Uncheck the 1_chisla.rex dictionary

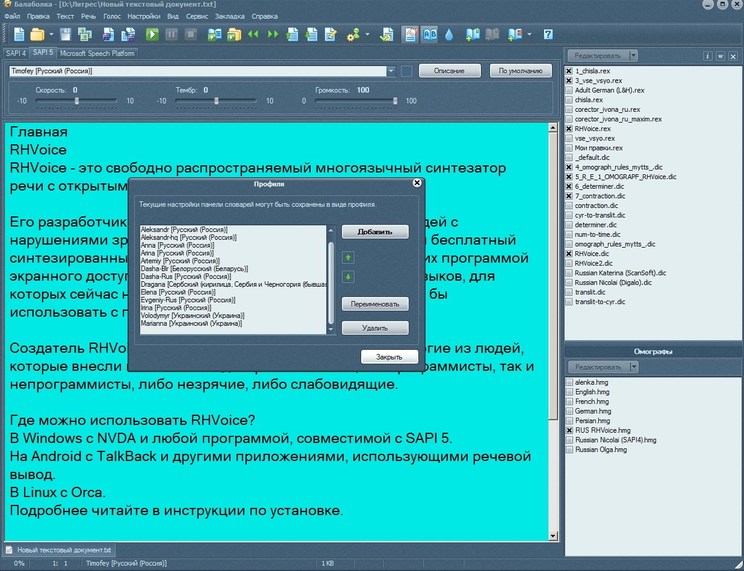pyautogui.click(x=569, y=71)
